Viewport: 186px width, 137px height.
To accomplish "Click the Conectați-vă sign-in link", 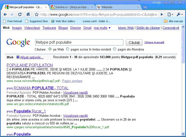I will click(171, 28).
